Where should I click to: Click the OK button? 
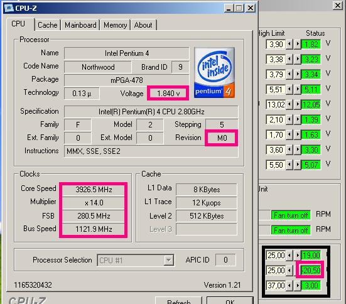click(x=230, y=301)
